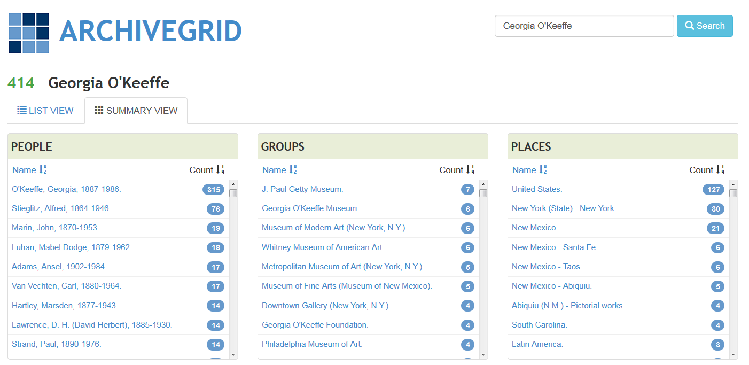
Task: Sort PLACES by Name
Action: [529, 170]
